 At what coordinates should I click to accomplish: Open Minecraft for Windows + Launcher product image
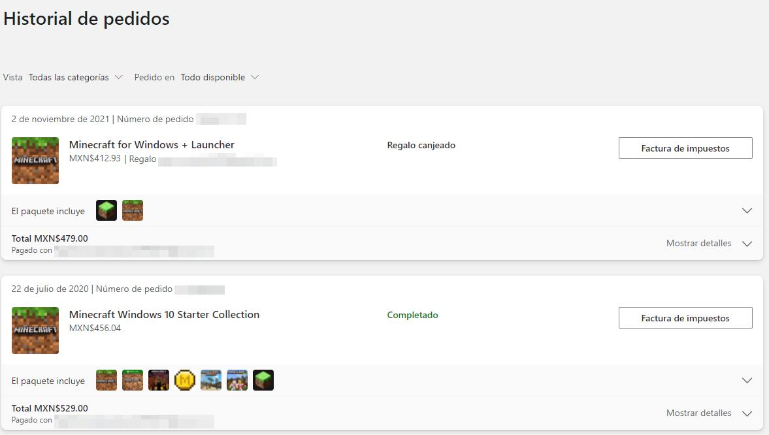tap(35, 161)
